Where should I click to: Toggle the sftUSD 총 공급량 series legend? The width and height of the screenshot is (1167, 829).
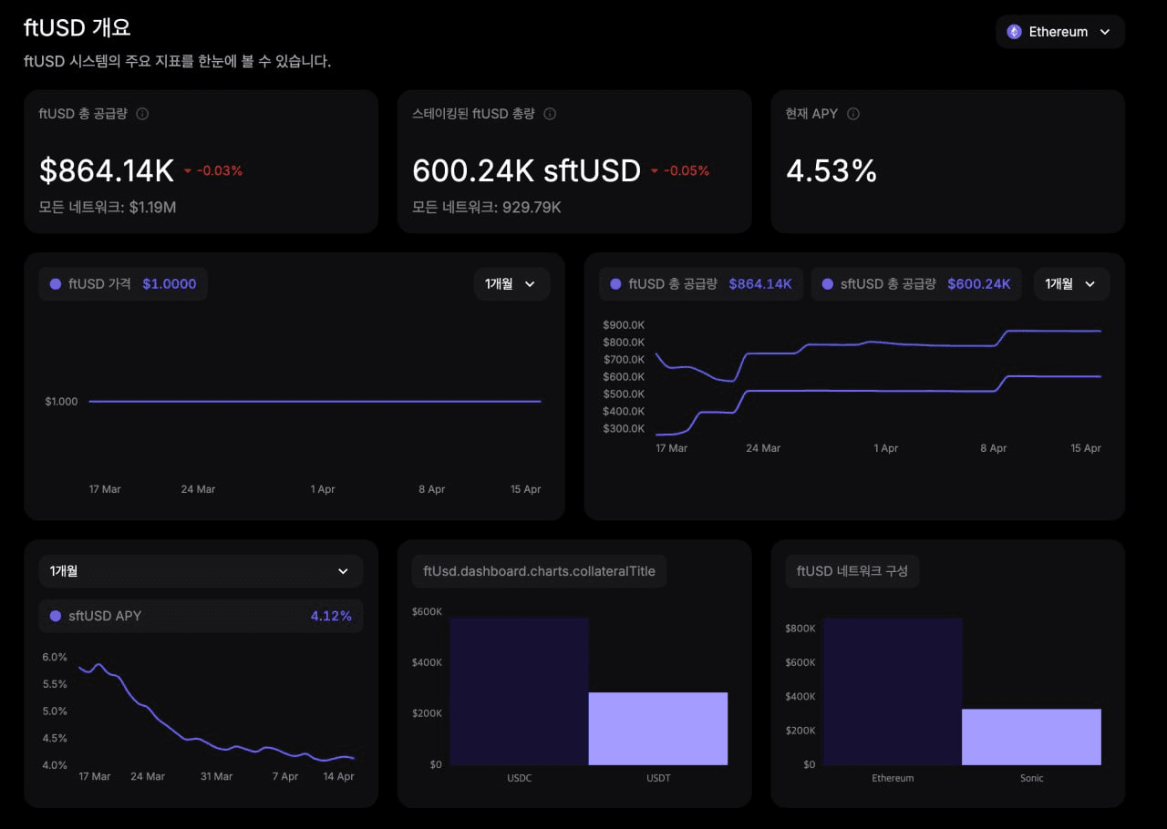tap(915, 284)
